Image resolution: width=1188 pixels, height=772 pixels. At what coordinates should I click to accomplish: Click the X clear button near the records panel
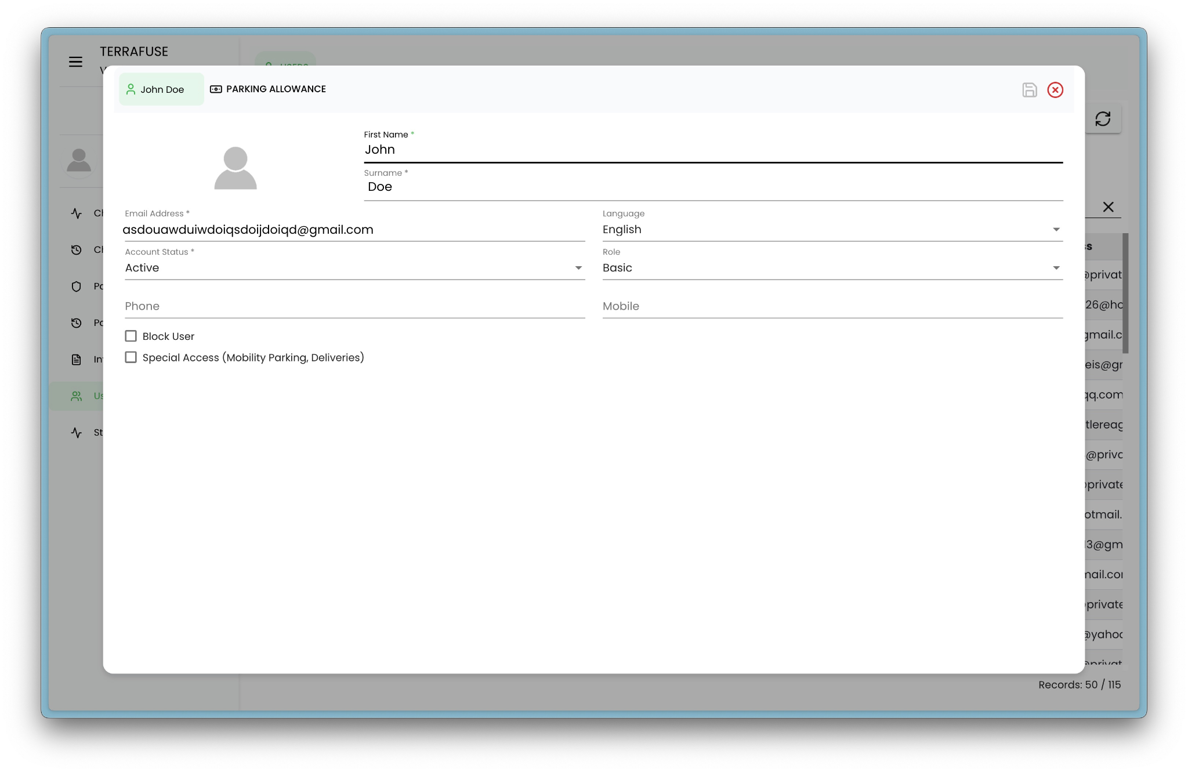(1109, 207)
